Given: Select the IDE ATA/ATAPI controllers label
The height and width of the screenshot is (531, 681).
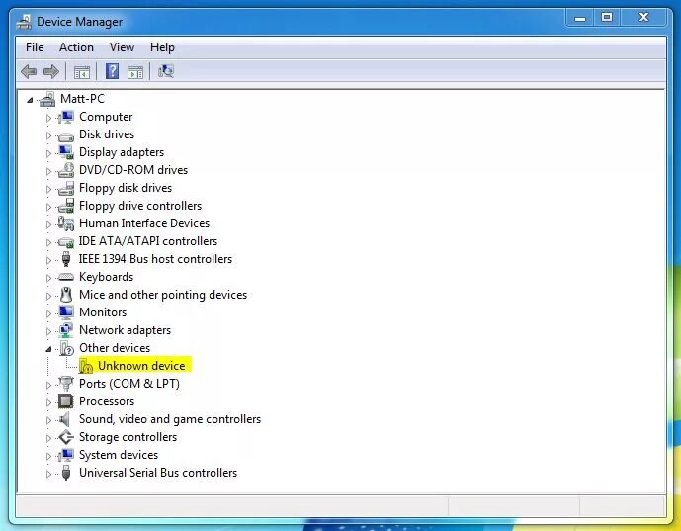Looking at the screenshot, I should click(148, 241).
